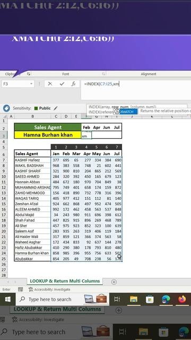
Task: Click the cell with value 900
Action: pos(66,171)
